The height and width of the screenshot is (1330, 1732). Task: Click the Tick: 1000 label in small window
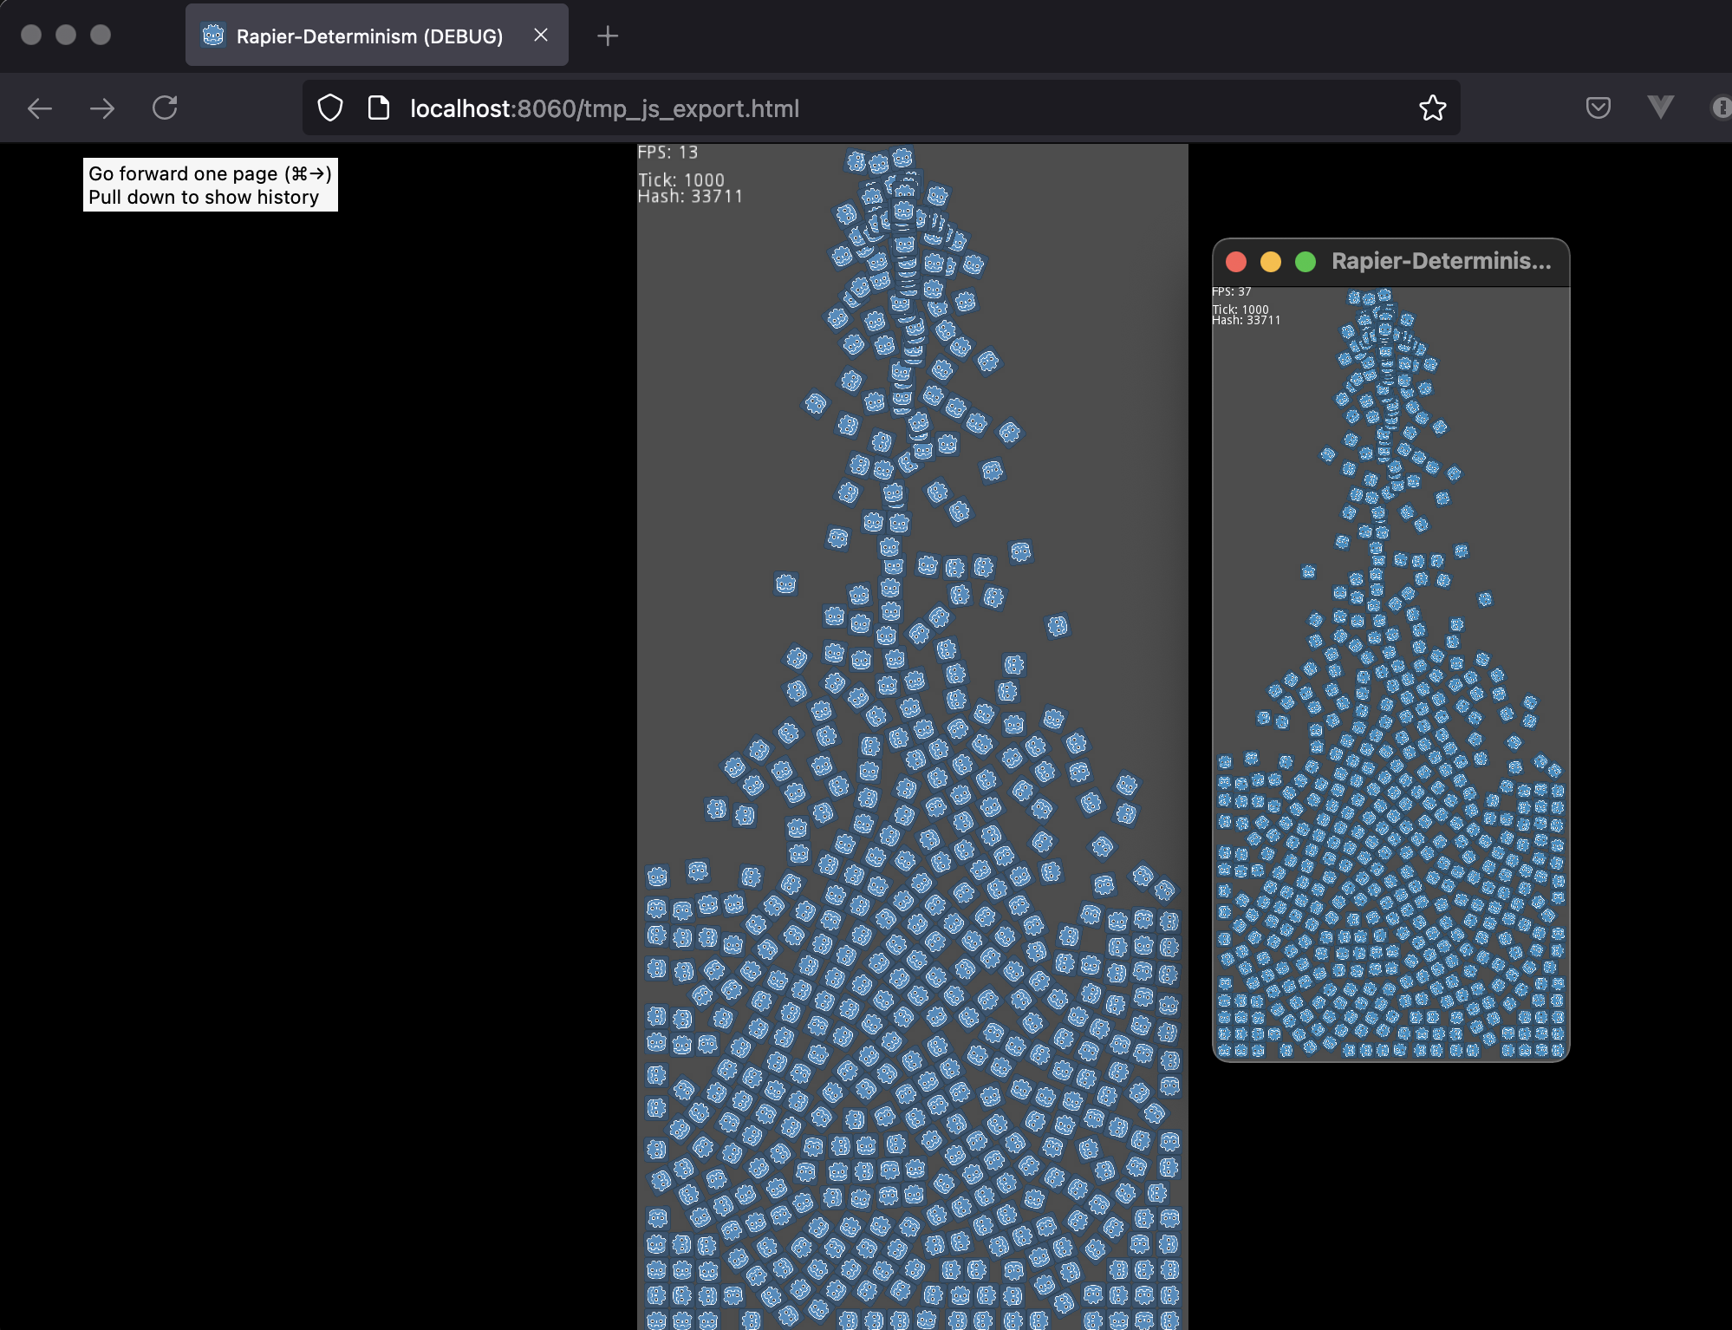click(x=1240, y=310)
